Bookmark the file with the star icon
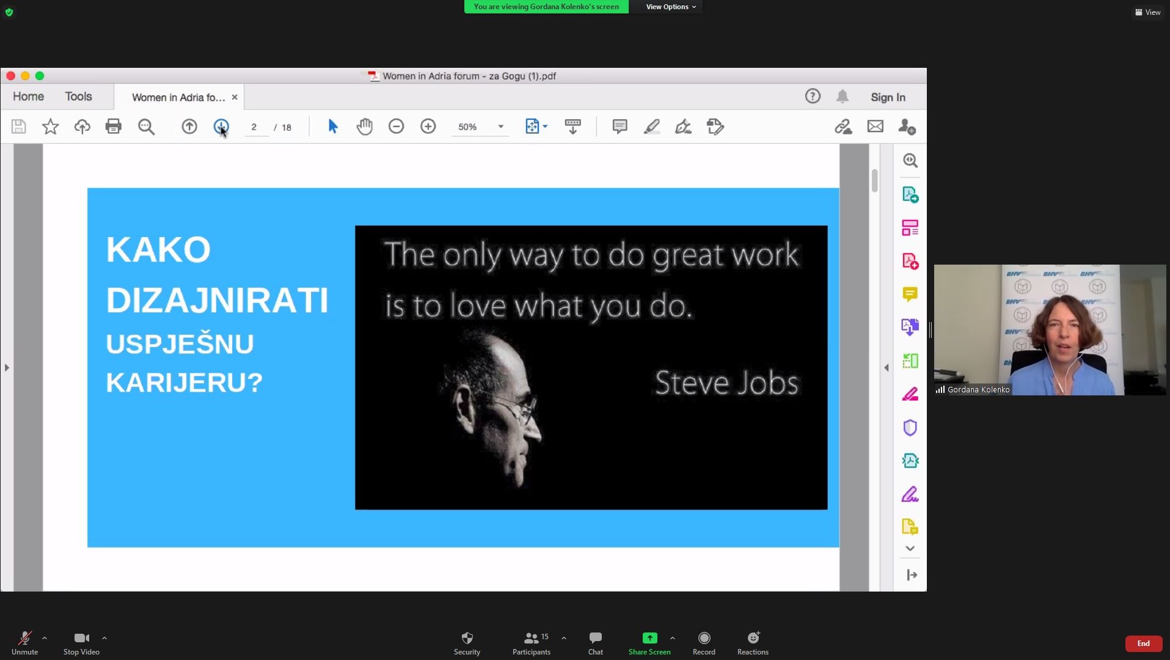 [x=50, y=127]
